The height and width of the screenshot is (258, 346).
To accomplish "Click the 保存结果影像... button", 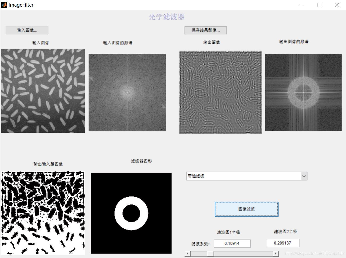I will pyautogui.click(x=206, y=30).
